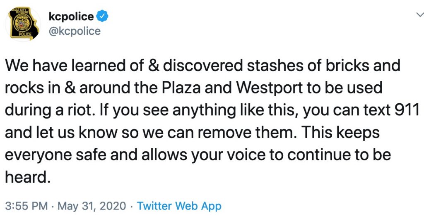424x219 pixels.
Task: Click the final word heard
Action: tap(28, 177)
